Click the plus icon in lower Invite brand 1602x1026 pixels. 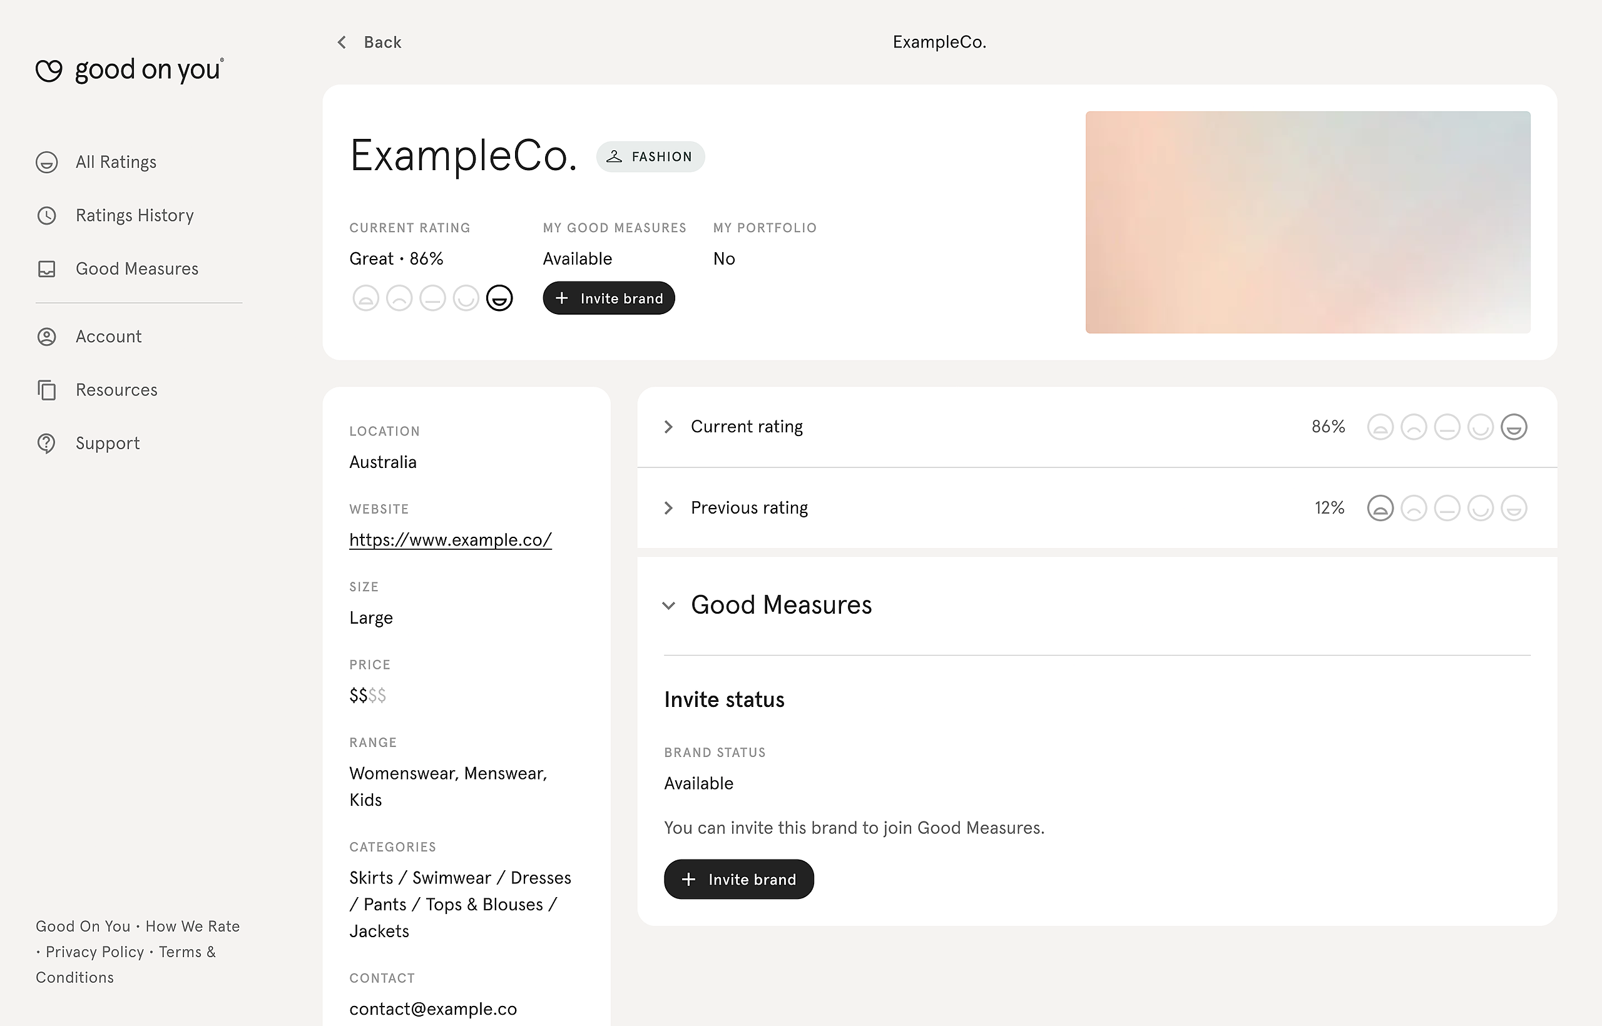pyautogui.click(x=688, y=880)
